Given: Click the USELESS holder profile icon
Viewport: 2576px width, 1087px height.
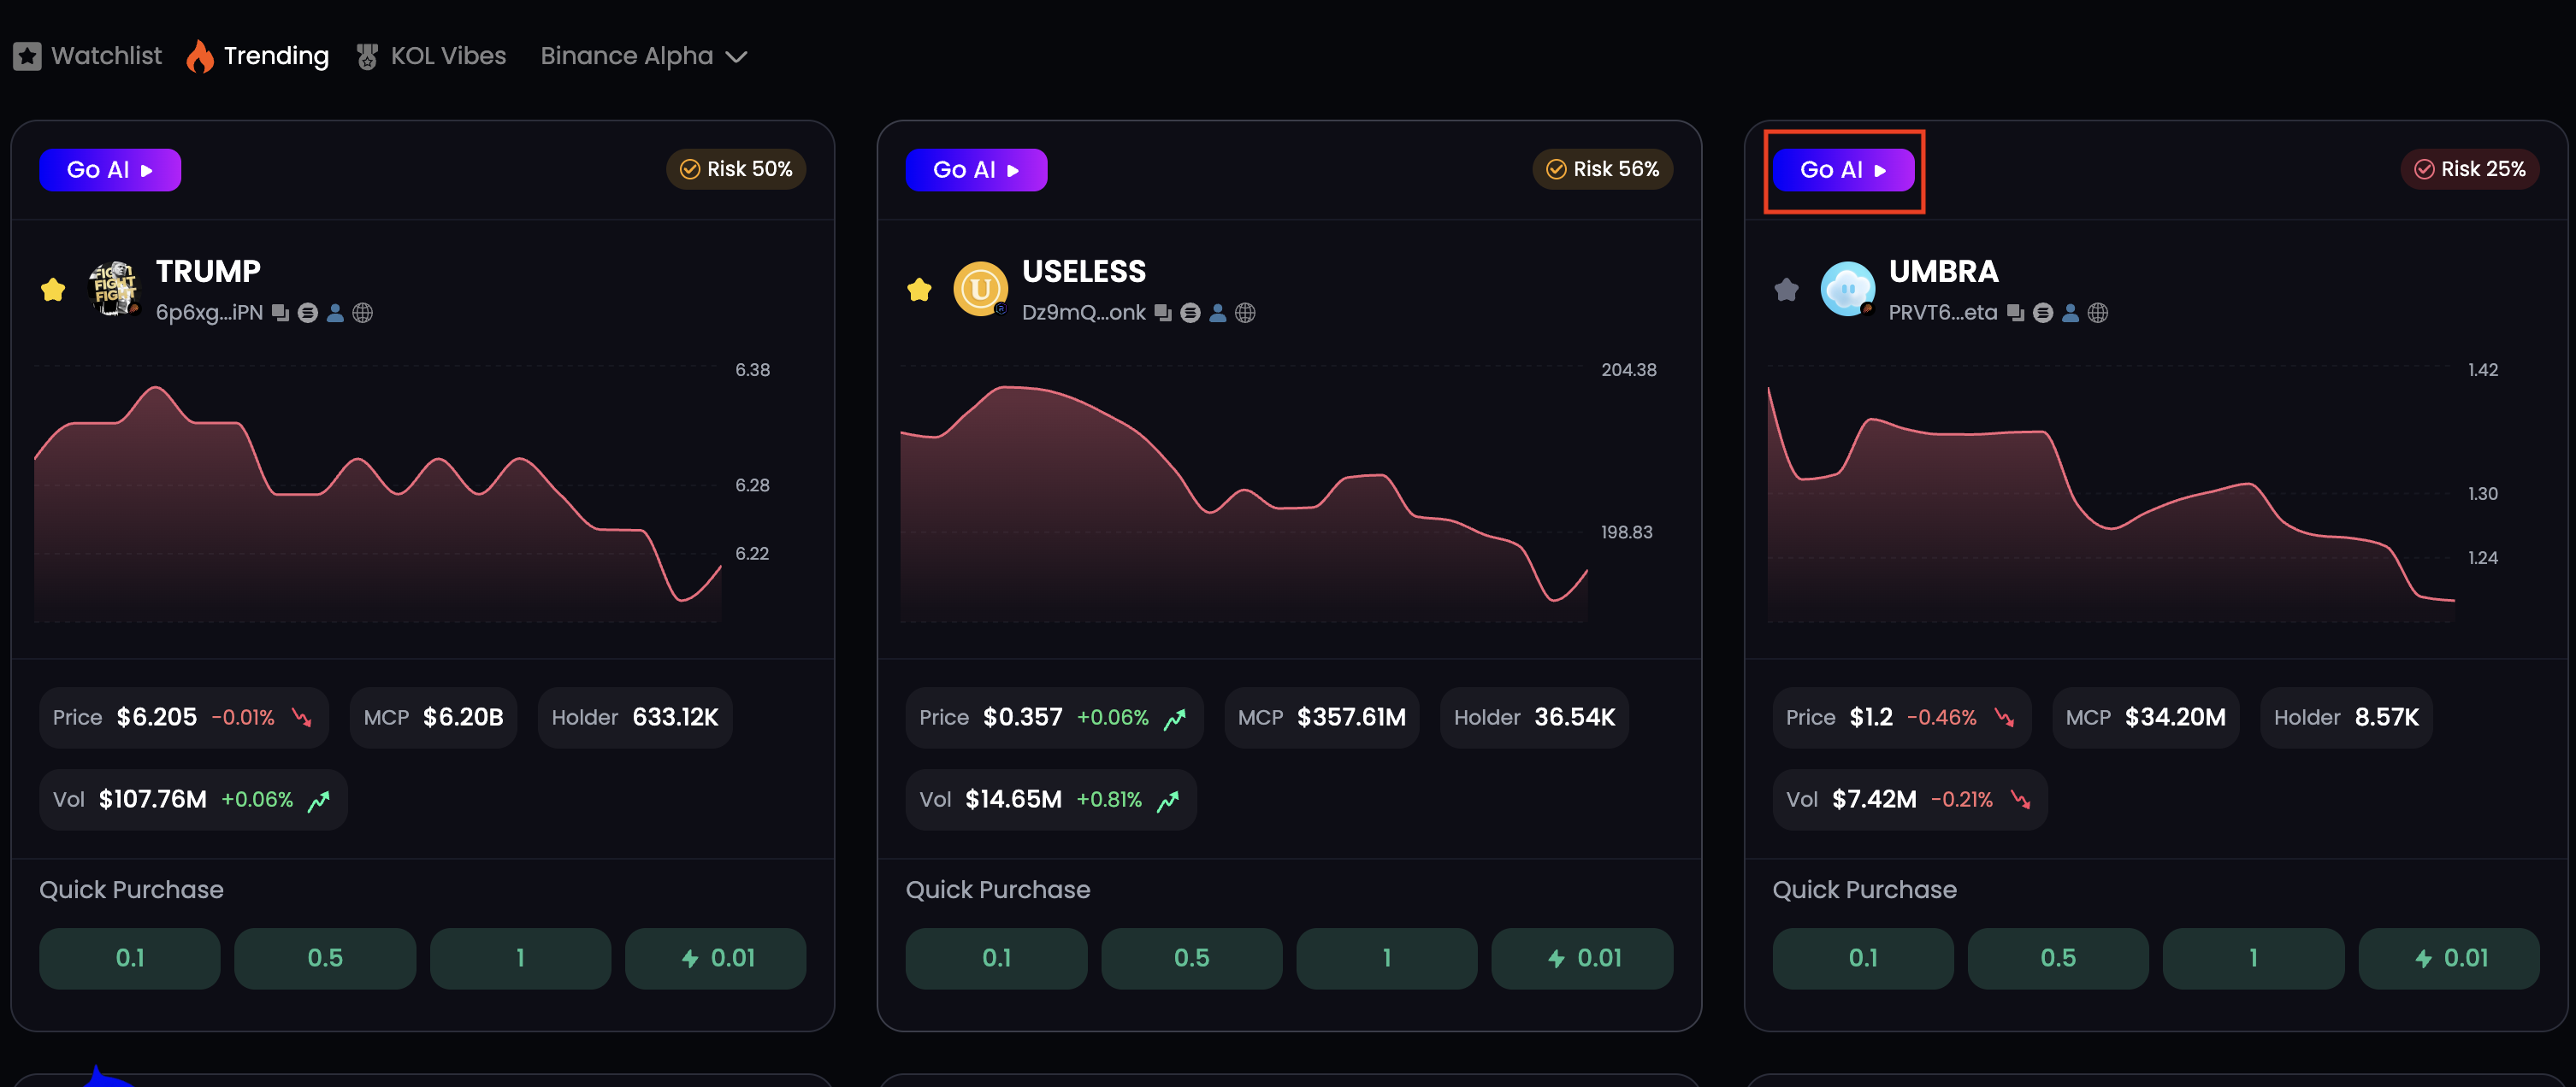Looking at the screenshot, I should tap(1218, 313).
